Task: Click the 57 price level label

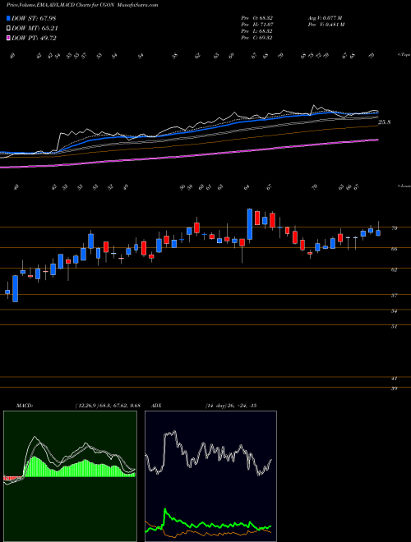Action: pos(394,296)
